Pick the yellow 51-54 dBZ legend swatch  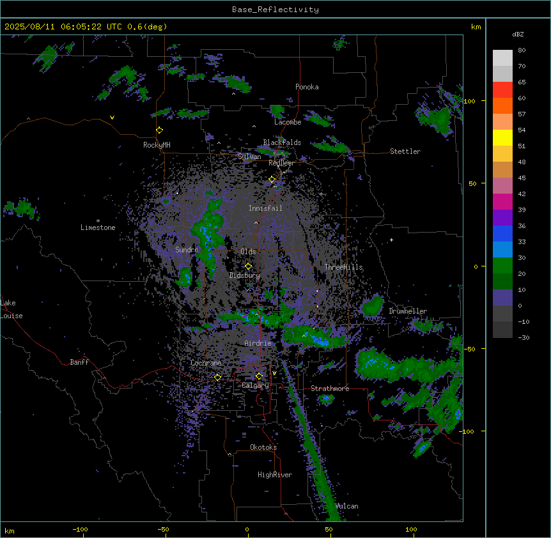coord(502,137)
